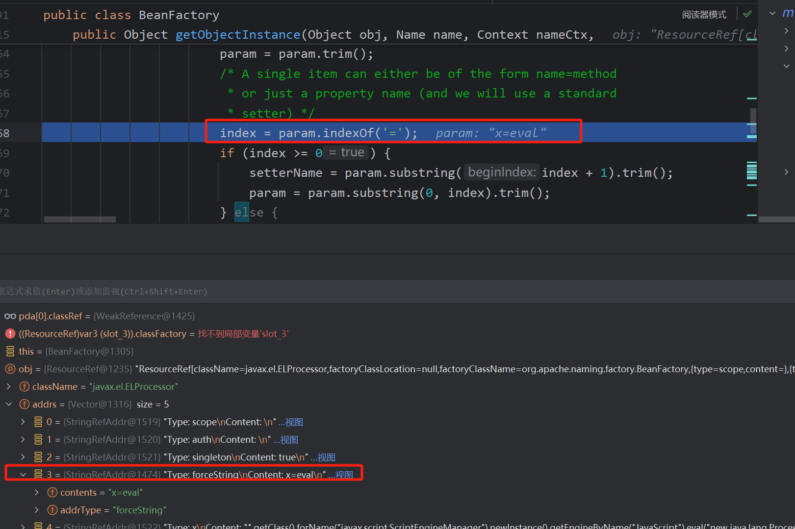Expand StringRefAddr entry 0 scope
The height and width of the screenshot is (529, 795).
point(23,422)
